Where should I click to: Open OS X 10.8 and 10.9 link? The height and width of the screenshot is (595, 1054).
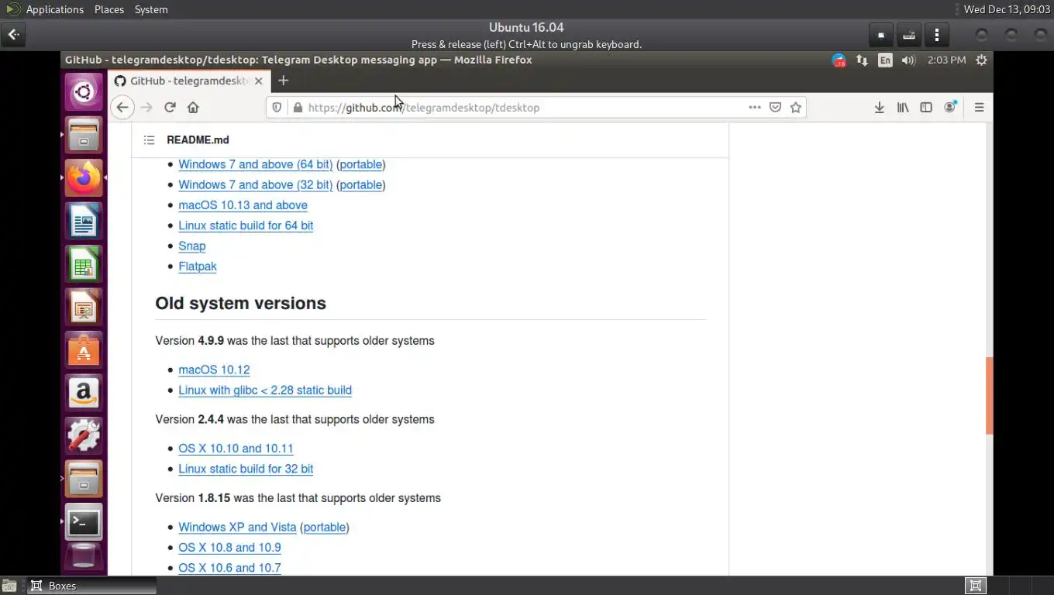click(x=229, y=547)
